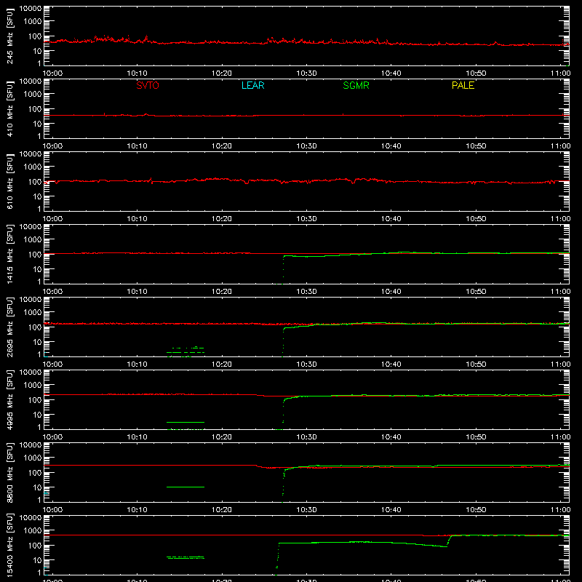Click the 10 tick label on 1415 MHz panel
582x582 pixels.
tap(37, 269)
